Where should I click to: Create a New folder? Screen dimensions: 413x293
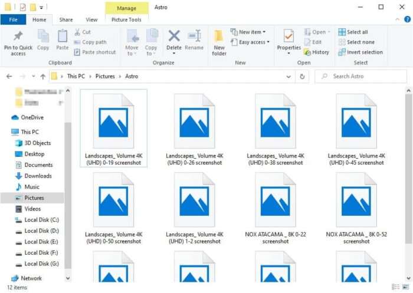click(219, 42)
